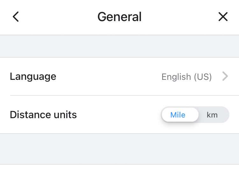The image size is (239, 175).
Task: Click white area at the bottom
Action: [119, 170]
